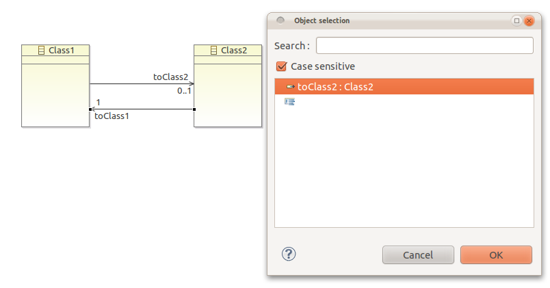This screenshot has height=288, width=550.
Task: Dismiss dialog with the Cancel button
Action: click(418, 255)
